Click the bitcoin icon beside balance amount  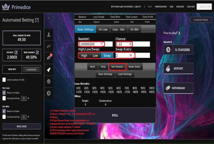[168, 50]
